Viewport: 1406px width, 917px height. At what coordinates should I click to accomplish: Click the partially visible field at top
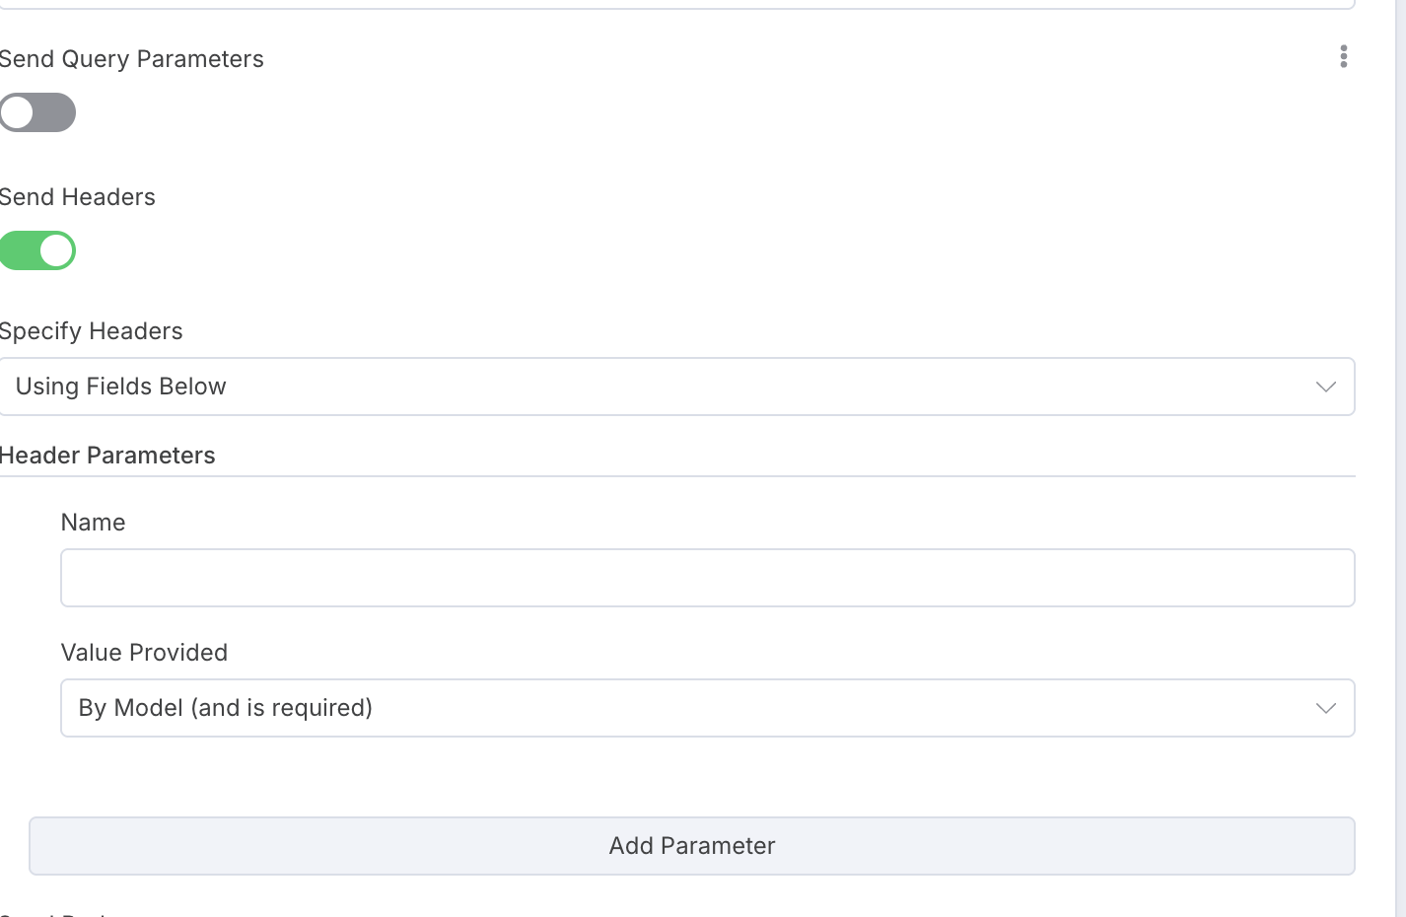point(677,4)
